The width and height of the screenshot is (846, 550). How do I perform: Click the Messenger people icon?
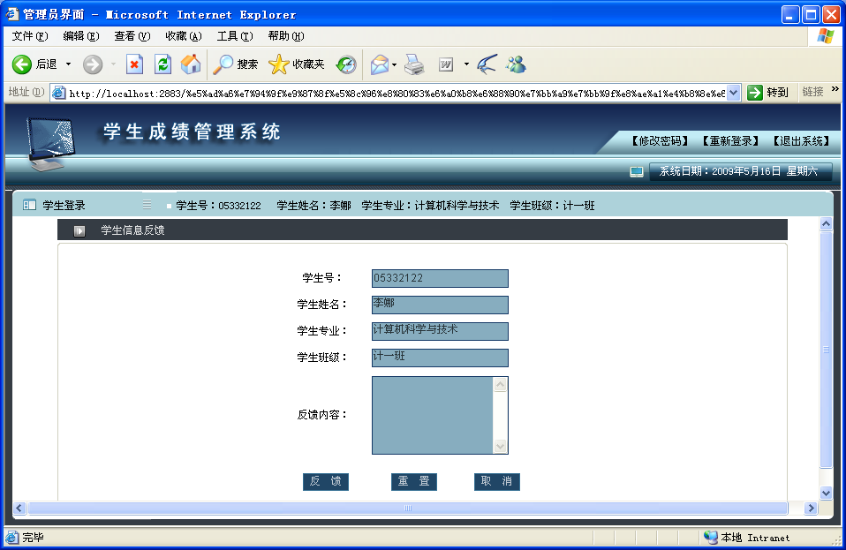click(516, 64)
